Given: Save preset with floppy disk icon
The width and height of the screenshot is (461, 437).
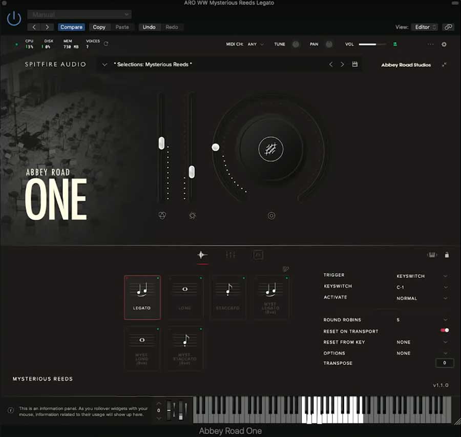Looking at the screenshot, I should pyautogui.click(x=355, y=64).
